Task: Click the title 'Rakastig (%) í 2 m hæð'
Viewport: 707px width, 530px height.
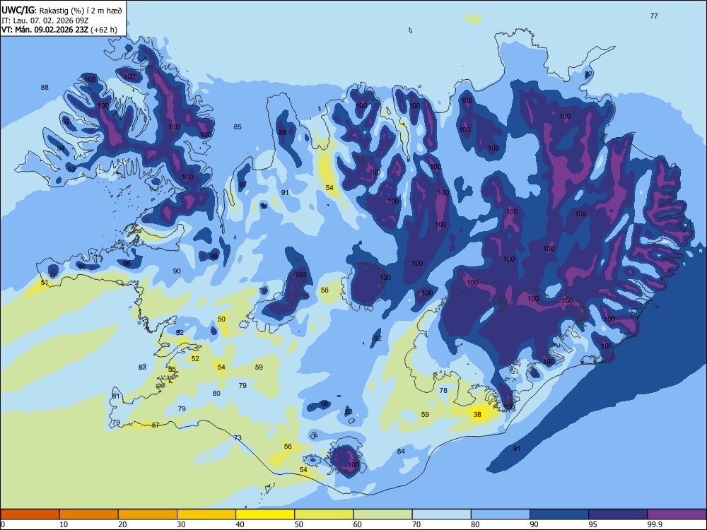Action: click(x=81, y=11)
